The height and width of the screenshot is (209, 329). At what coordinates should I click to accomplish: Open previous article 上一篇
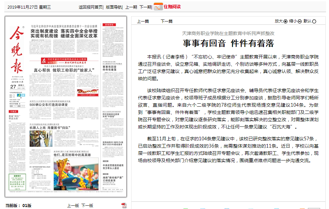[143, 21]
